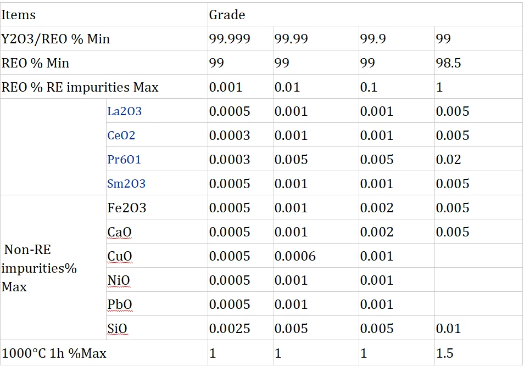Select the Y2O3/REO % Min row label

(55, 39)
